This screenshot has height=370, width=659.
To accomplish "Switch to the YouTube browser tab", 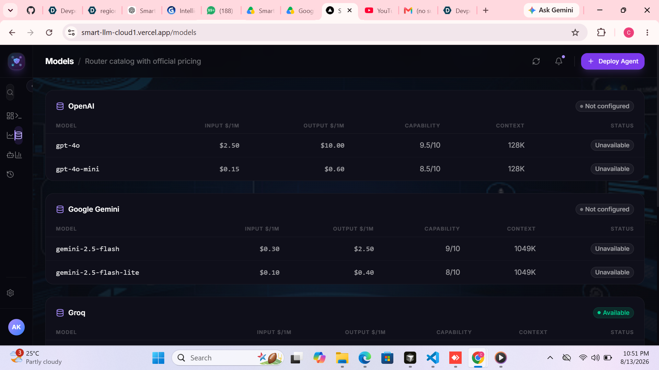I will [x=379, y=11].
